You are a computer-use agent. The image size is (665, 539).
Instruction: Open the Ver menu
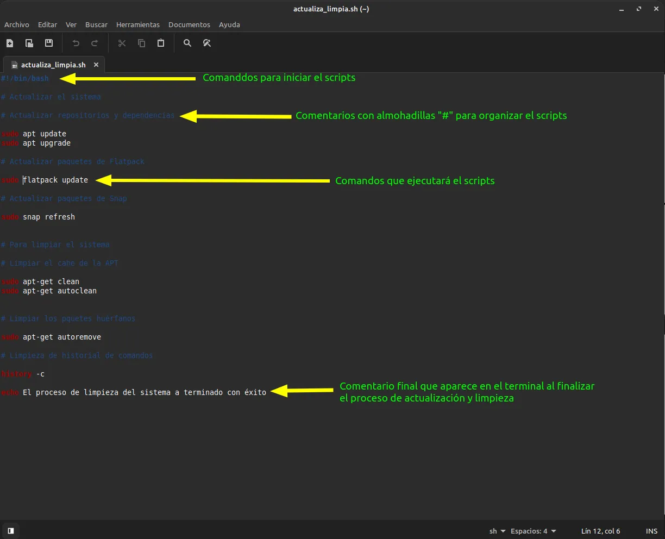tap(71, 24)
